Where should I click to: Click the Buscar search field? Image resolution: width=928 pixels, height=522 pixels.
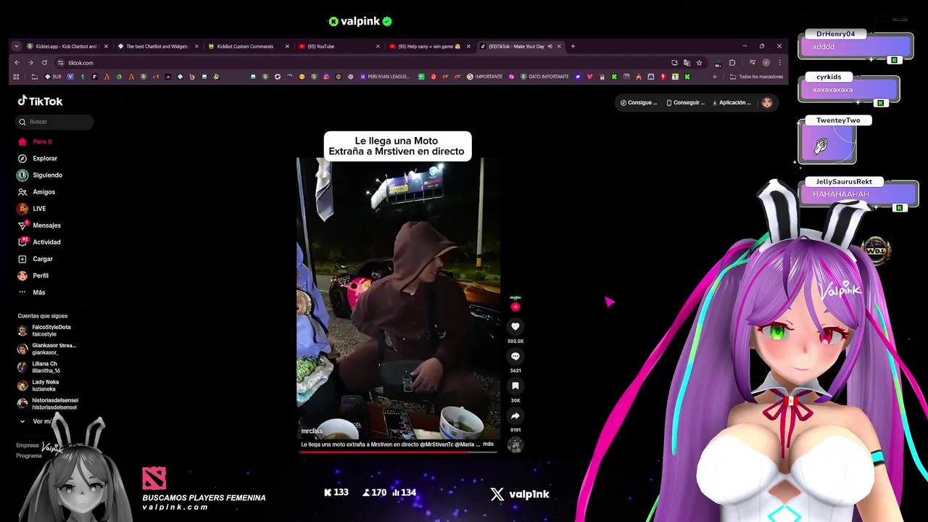54,122
